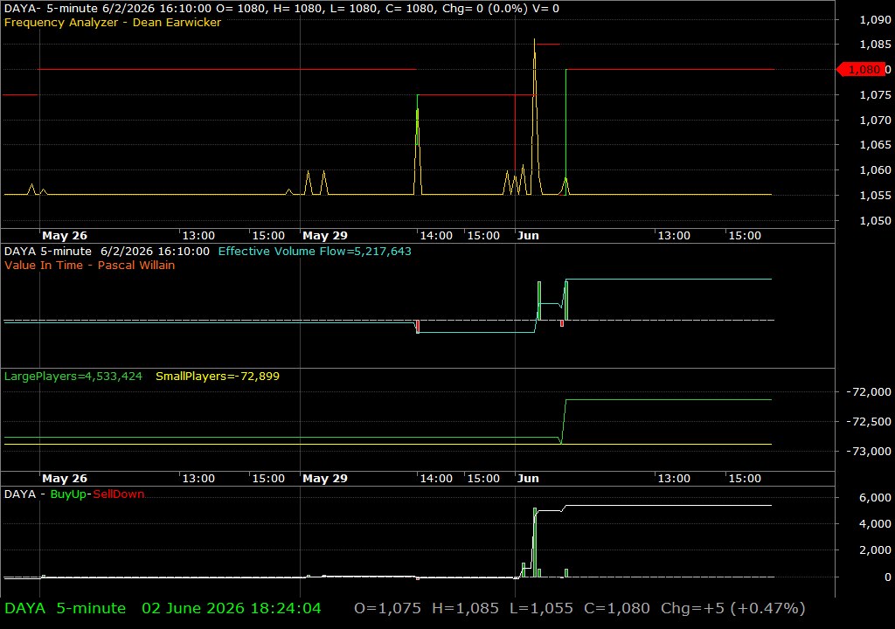Click the 6,000 axis value in BuyUp-SellDown panel
895x629 pixels.
pyautogui.click(x=875, y=498)
